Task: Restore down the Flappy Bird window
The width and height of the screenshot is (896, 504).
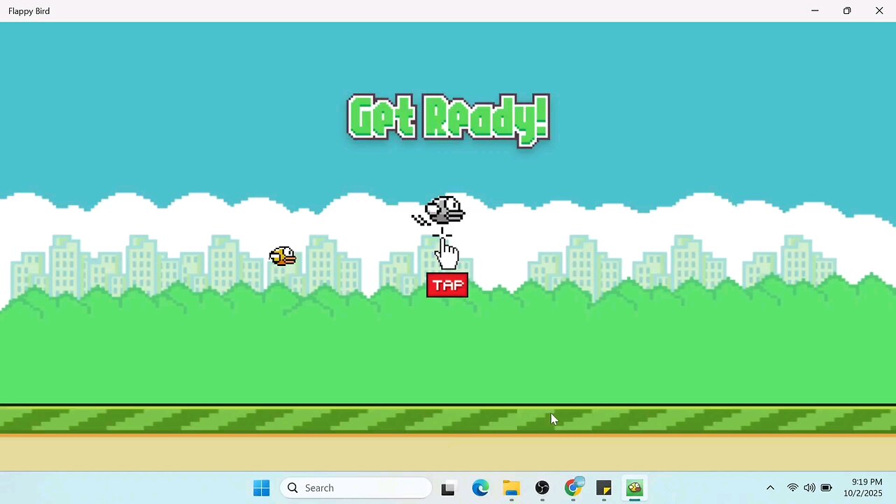Action: click(x=847, y=10)
